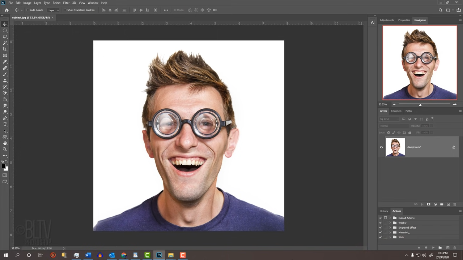Switch to the Channels tab
This screenshot has width=463, height=260.
point(396,111)
